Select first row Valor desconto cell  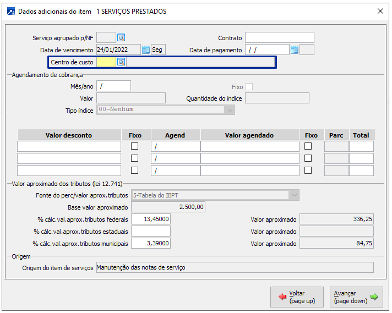[69, 146]
